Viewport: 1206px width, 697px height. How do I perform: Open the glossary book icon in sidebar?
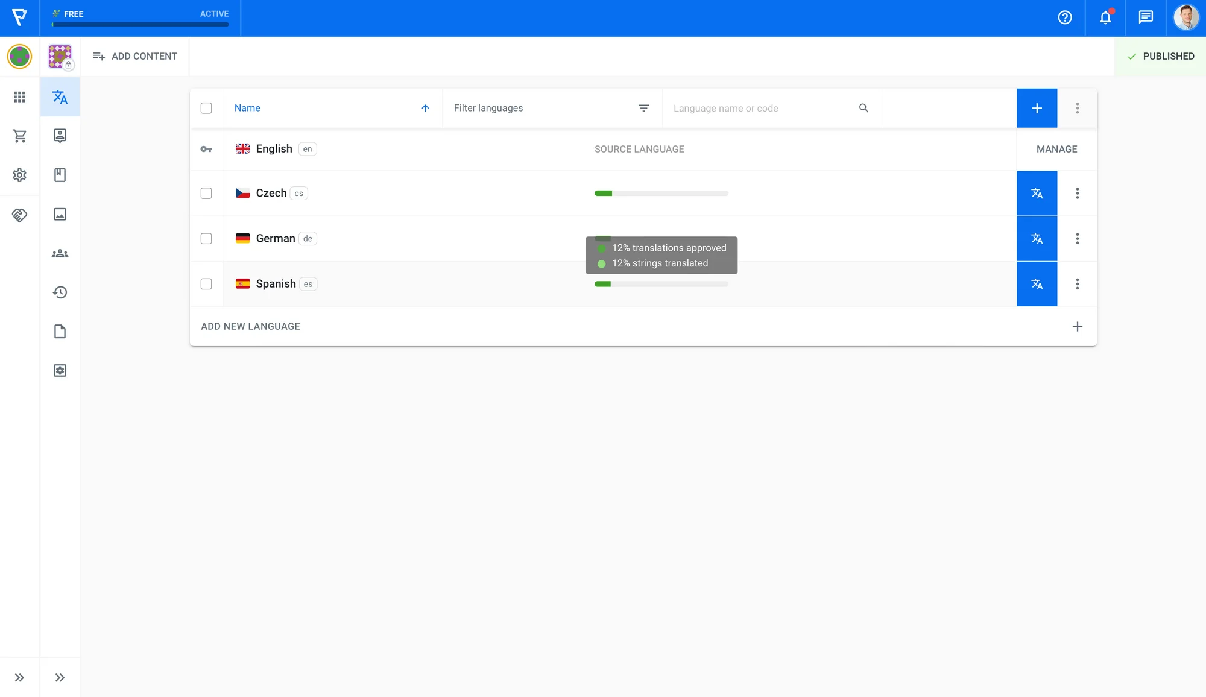[x=60, y=175]
